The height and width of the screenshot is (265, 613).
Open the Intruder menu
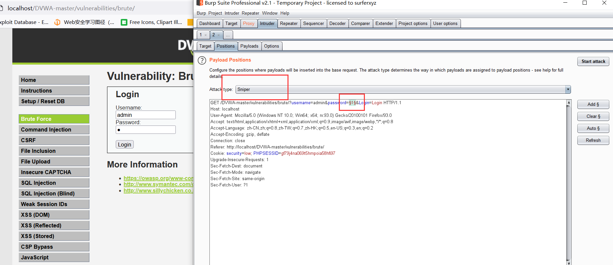232,13
